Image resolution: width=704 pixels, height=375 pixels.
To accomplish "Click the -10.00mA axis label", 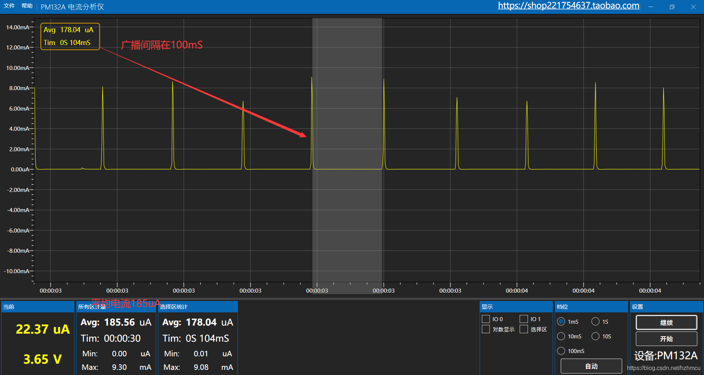I will 16,271.
